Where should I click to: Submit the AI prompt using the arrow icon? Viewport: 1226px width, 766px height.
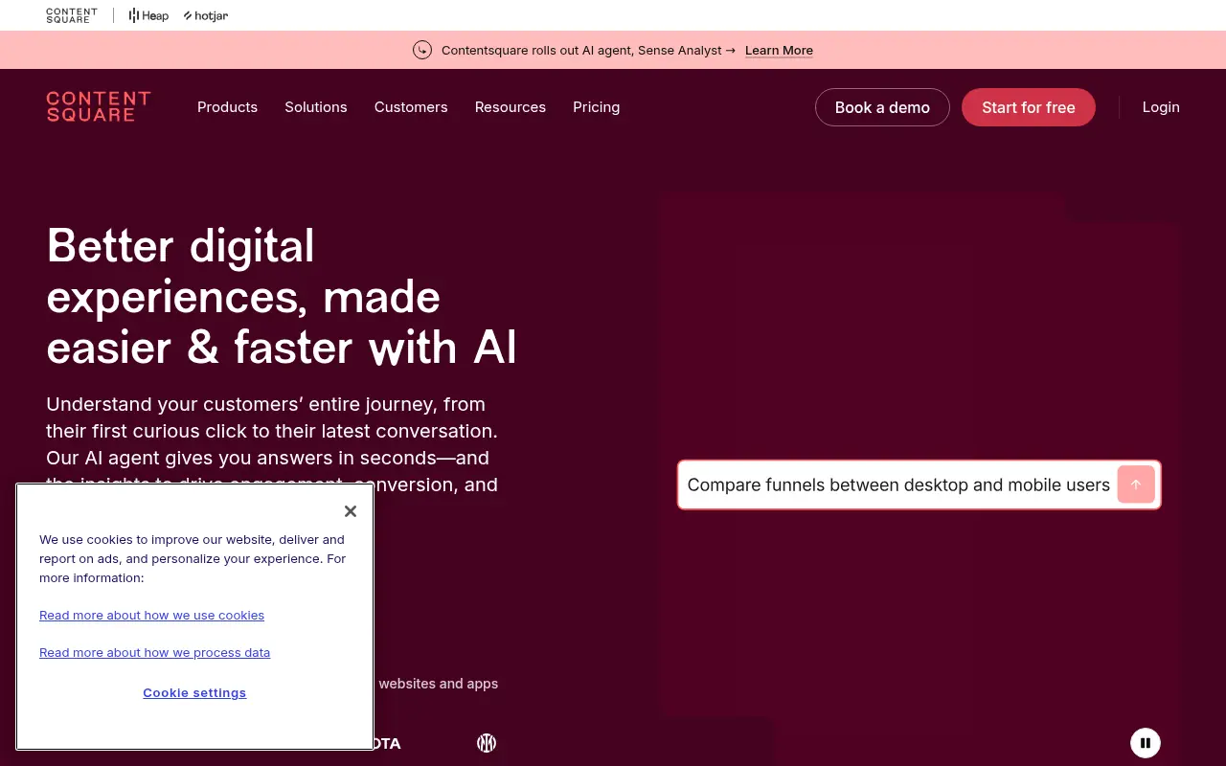click(x=1136, y=484)
